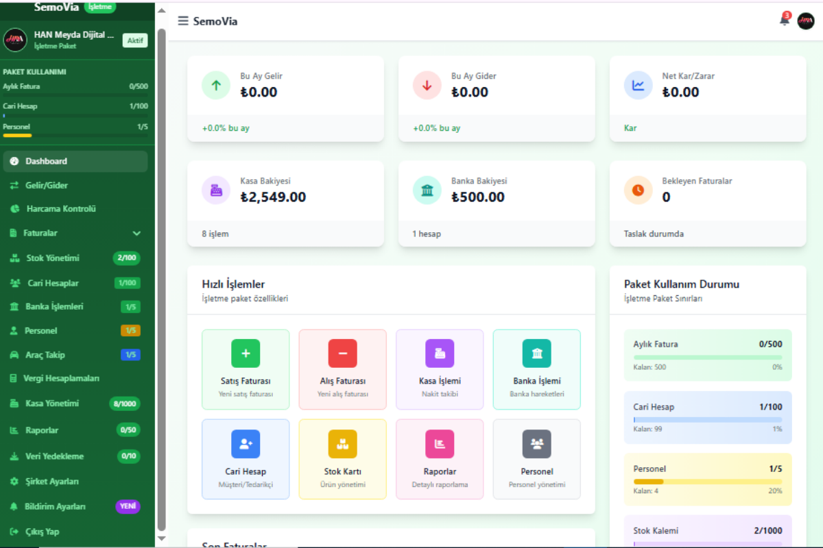Click the sidebar vertical scrollbar

pyautogui.click(x=161, y=274)
